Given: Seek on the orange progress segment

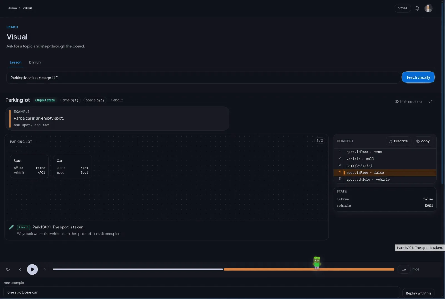Looking at the screenshot, I should (309, 269).
